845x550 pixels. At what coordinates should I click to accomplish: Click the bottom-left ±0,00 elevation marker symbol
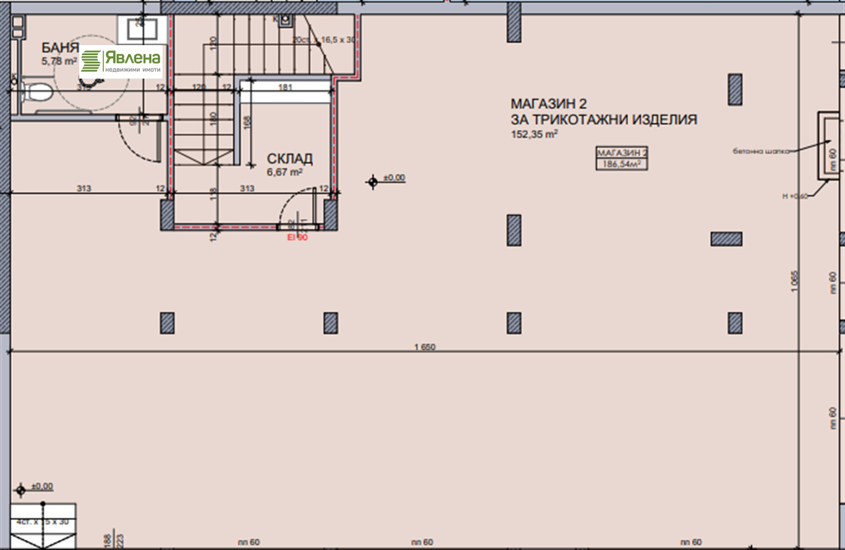pyautogui.click(x=21, y=490)
